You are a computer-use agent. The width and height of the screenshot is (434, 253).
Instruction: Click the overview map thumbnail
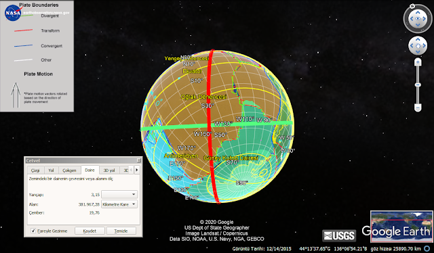[401, 227]
